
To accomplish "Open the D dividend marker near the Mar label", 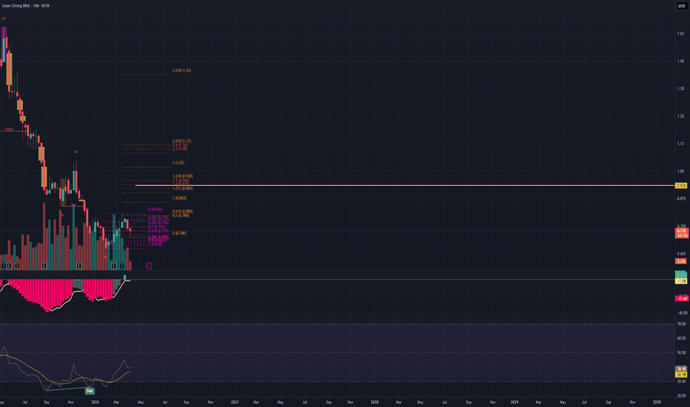I will pyautogui.click(x=122, y=266).
